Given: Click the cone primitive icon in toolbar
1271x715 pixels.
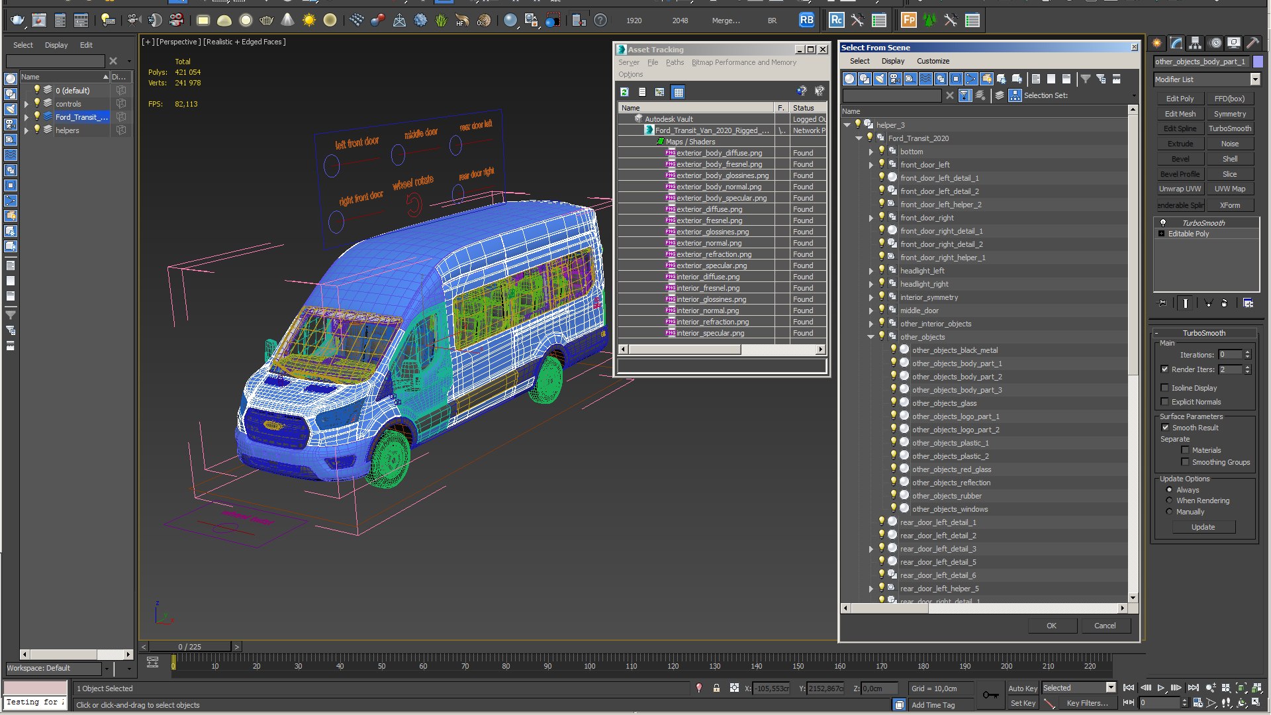Looking at the screenshot, I should pyautogui.click(x=287, y=21).
